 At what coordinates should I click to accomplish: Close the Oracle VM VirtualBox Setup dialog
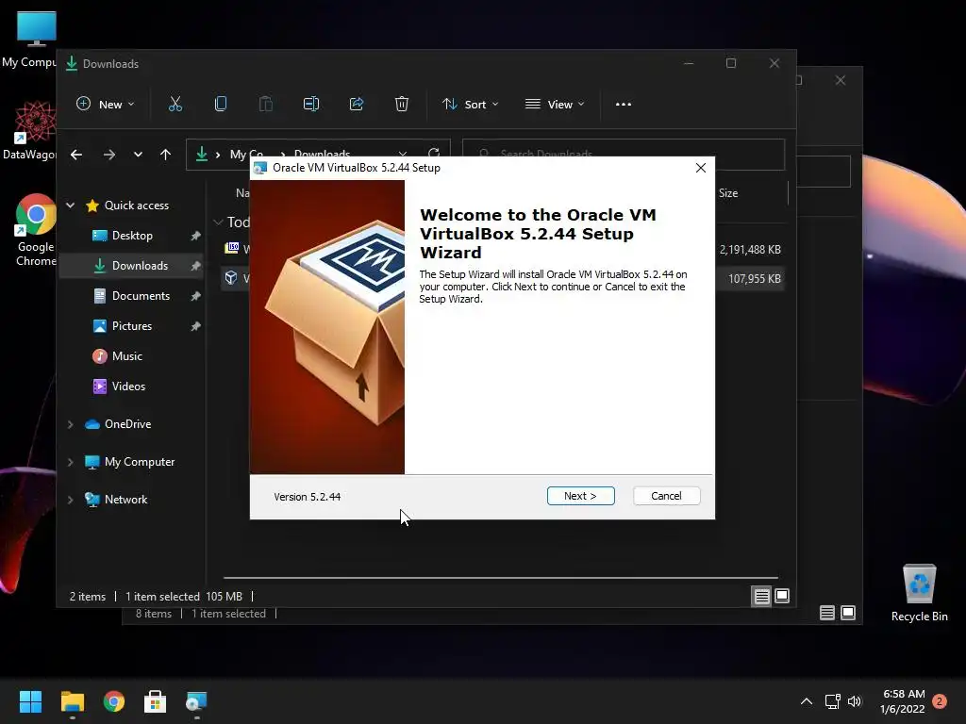click(701, 168)
